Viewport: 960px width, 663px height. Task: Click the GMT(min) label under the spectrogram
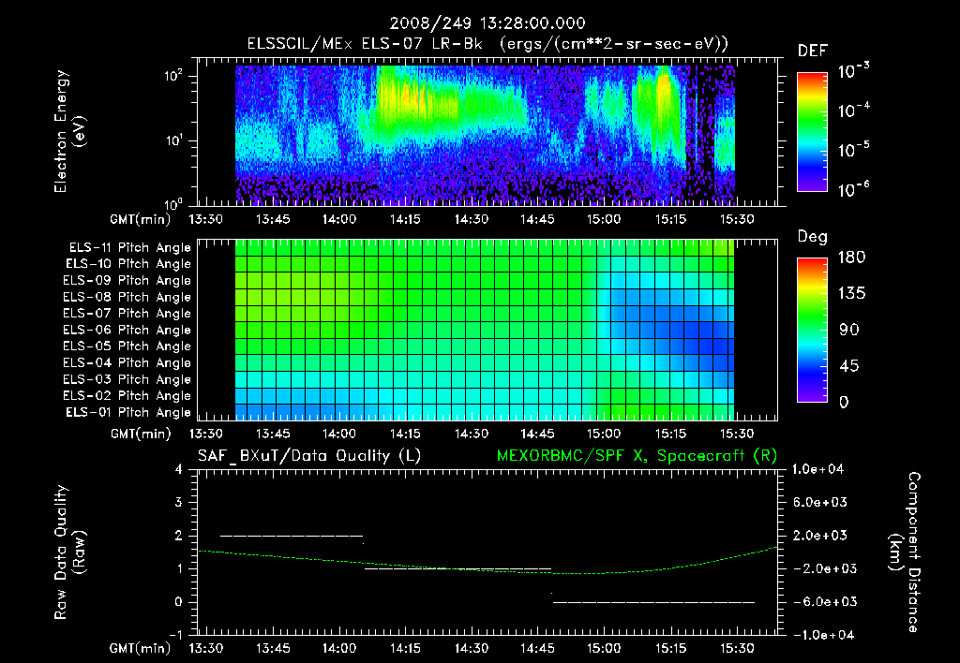(141, 219)
